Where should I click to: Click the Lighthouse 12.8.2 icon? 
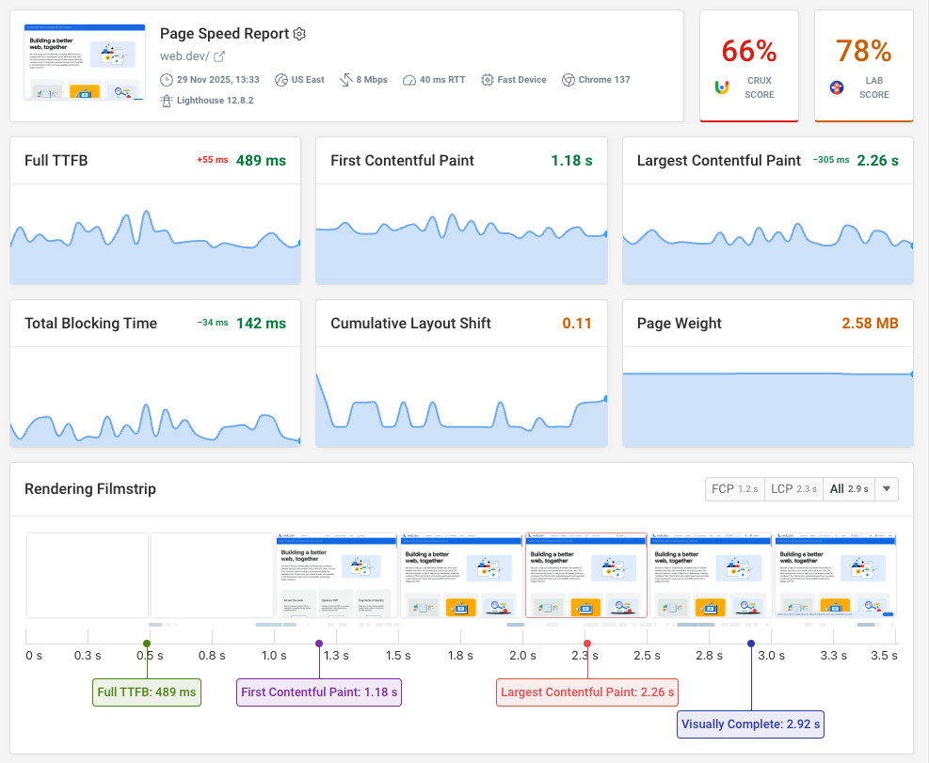(x=168, y=100)
